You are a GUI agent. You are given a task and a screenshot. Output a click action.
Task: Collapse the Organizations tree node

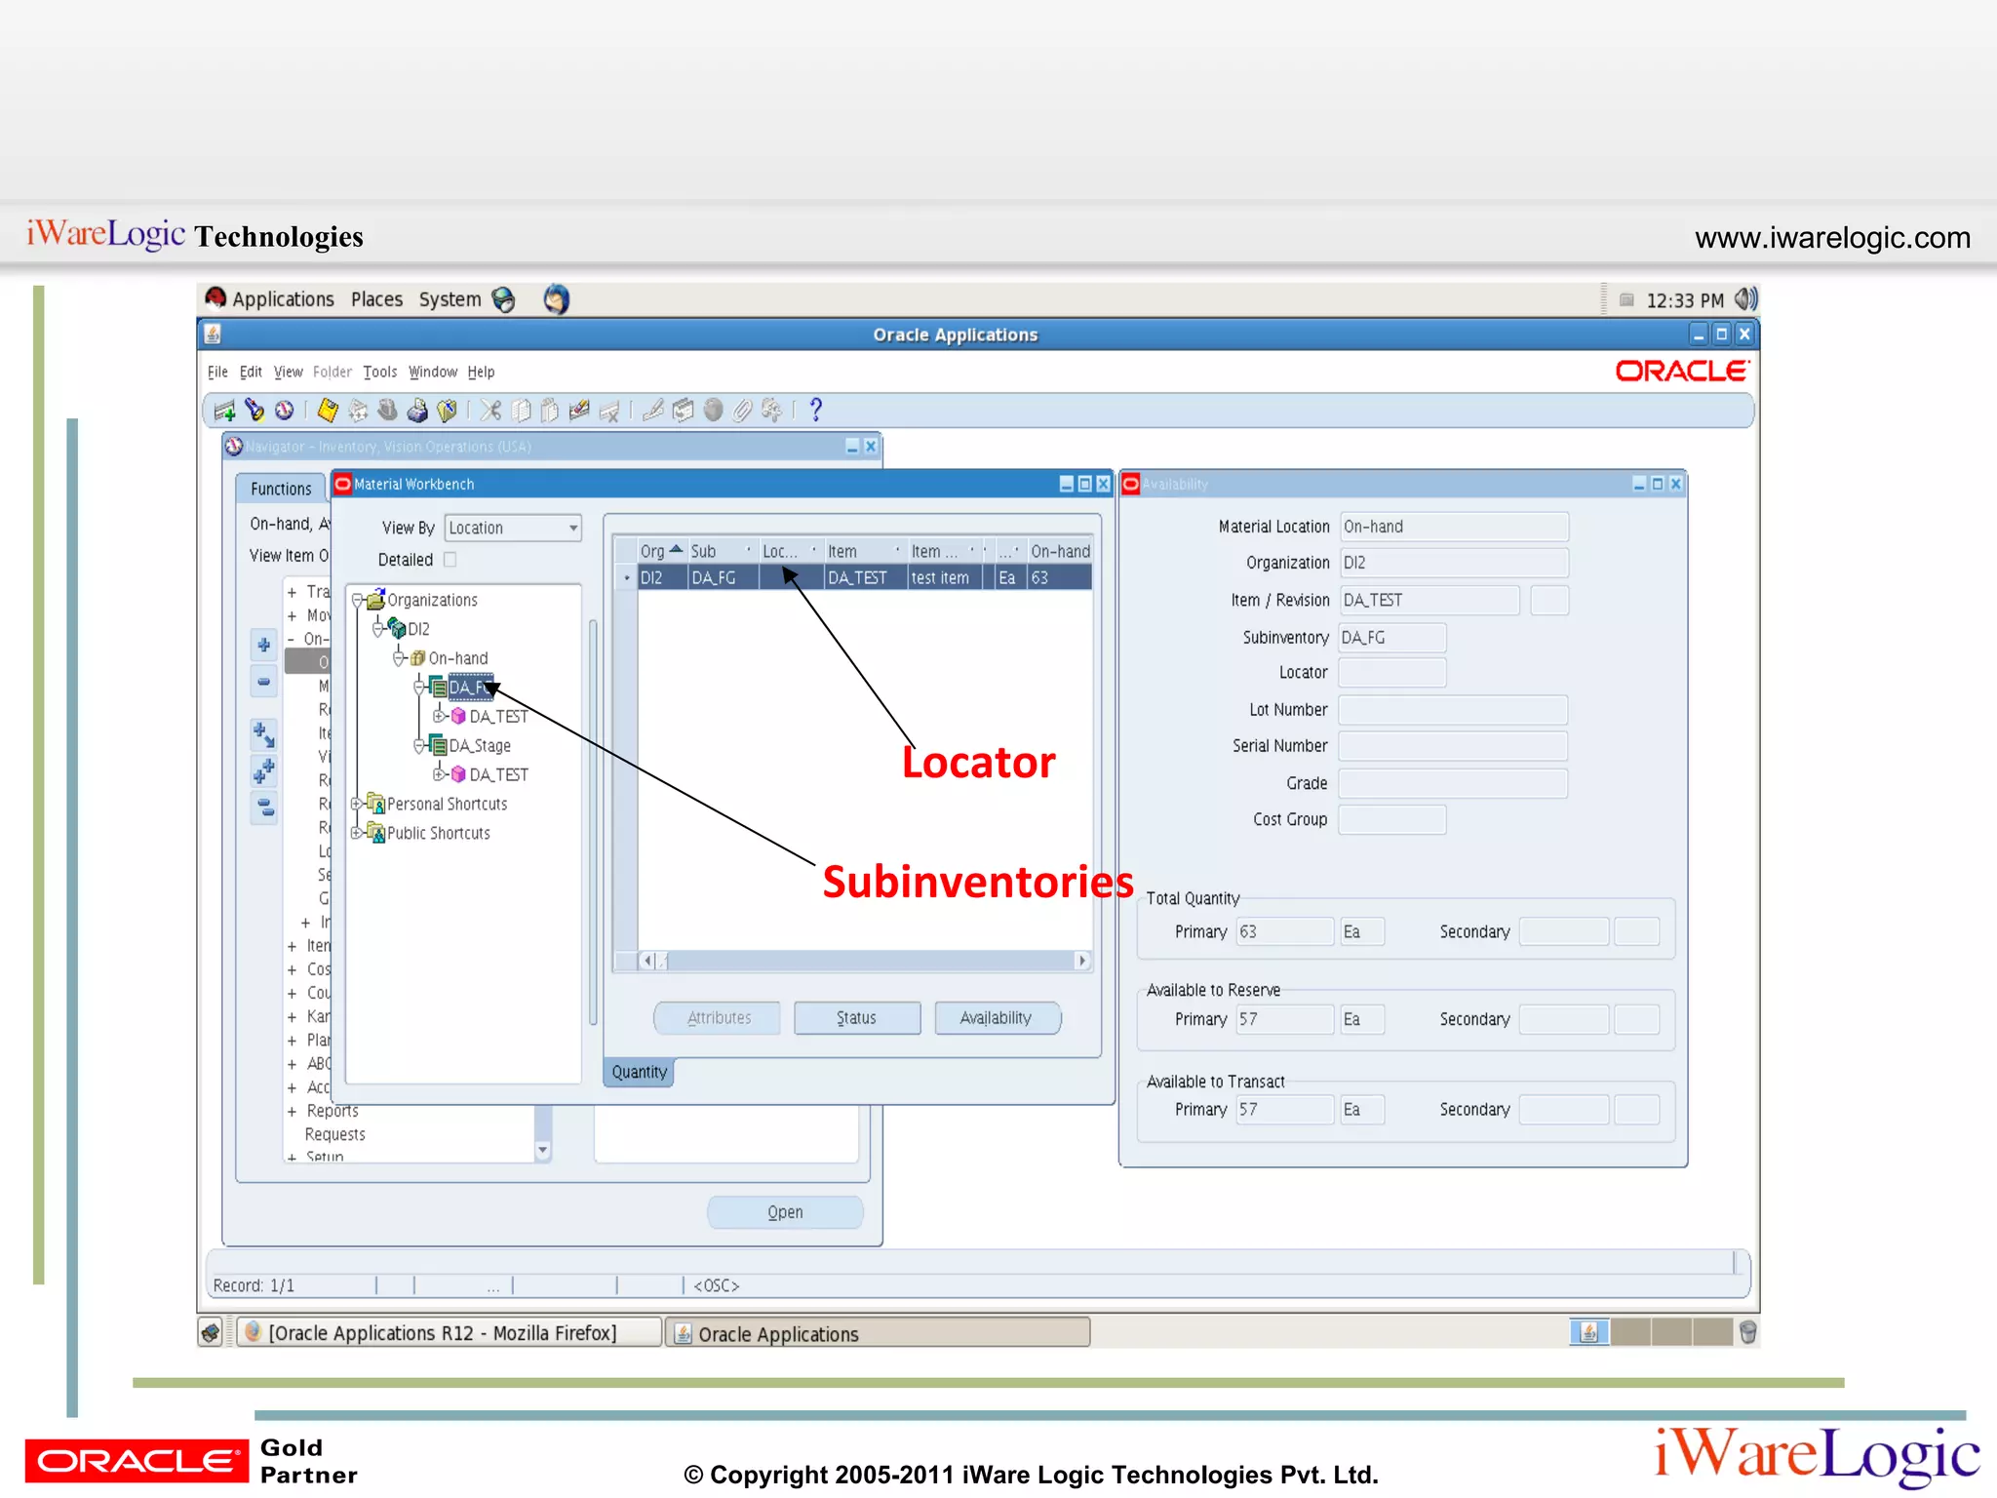point(358,600)
